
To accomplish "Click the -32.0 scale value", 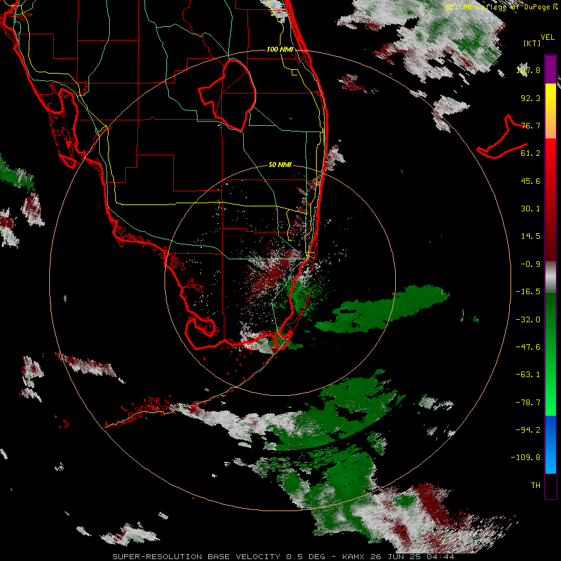I will [528, 320].
